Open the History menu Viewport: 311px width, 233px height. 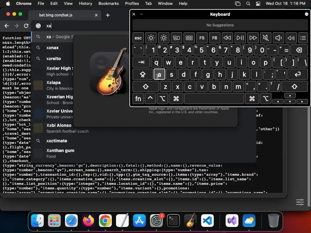pos(85,3)
